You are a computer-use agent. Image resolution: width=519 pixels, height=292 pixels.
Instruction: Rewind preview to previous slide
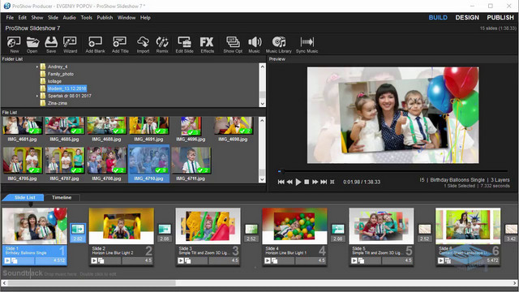click(x=290, y=182)
